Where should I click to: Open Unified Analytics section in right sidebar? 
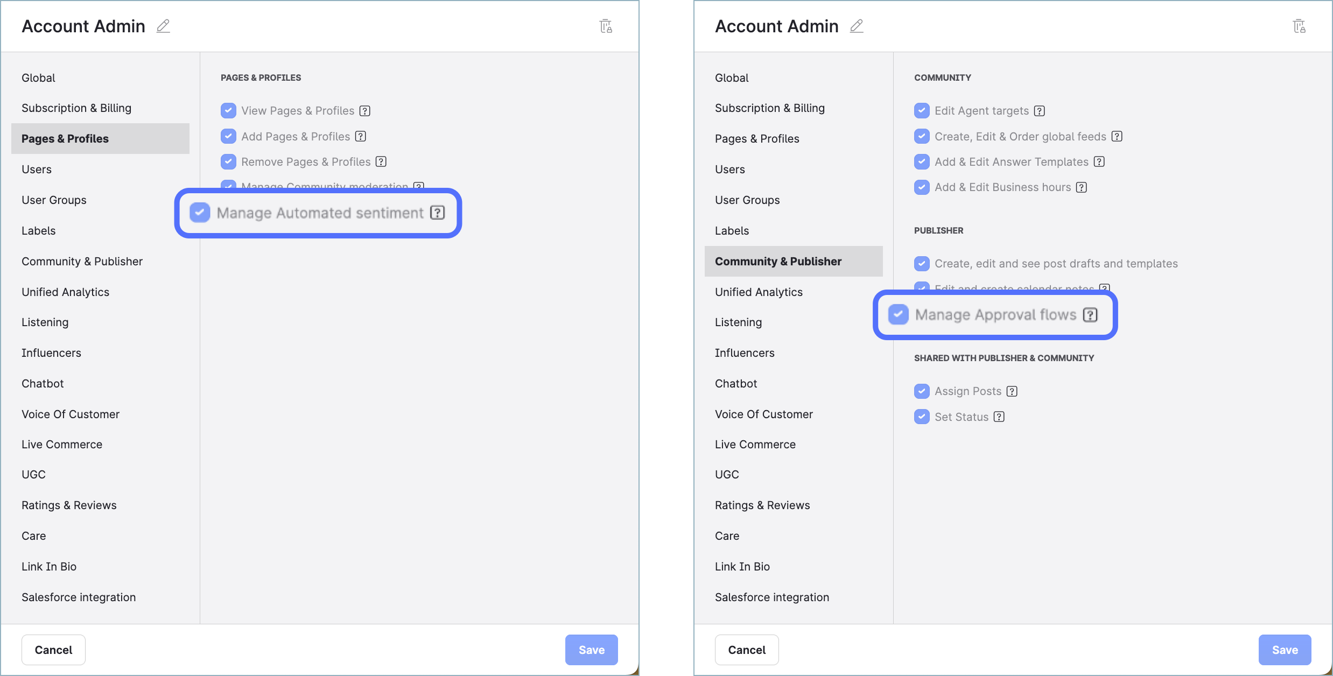point(759,292)
